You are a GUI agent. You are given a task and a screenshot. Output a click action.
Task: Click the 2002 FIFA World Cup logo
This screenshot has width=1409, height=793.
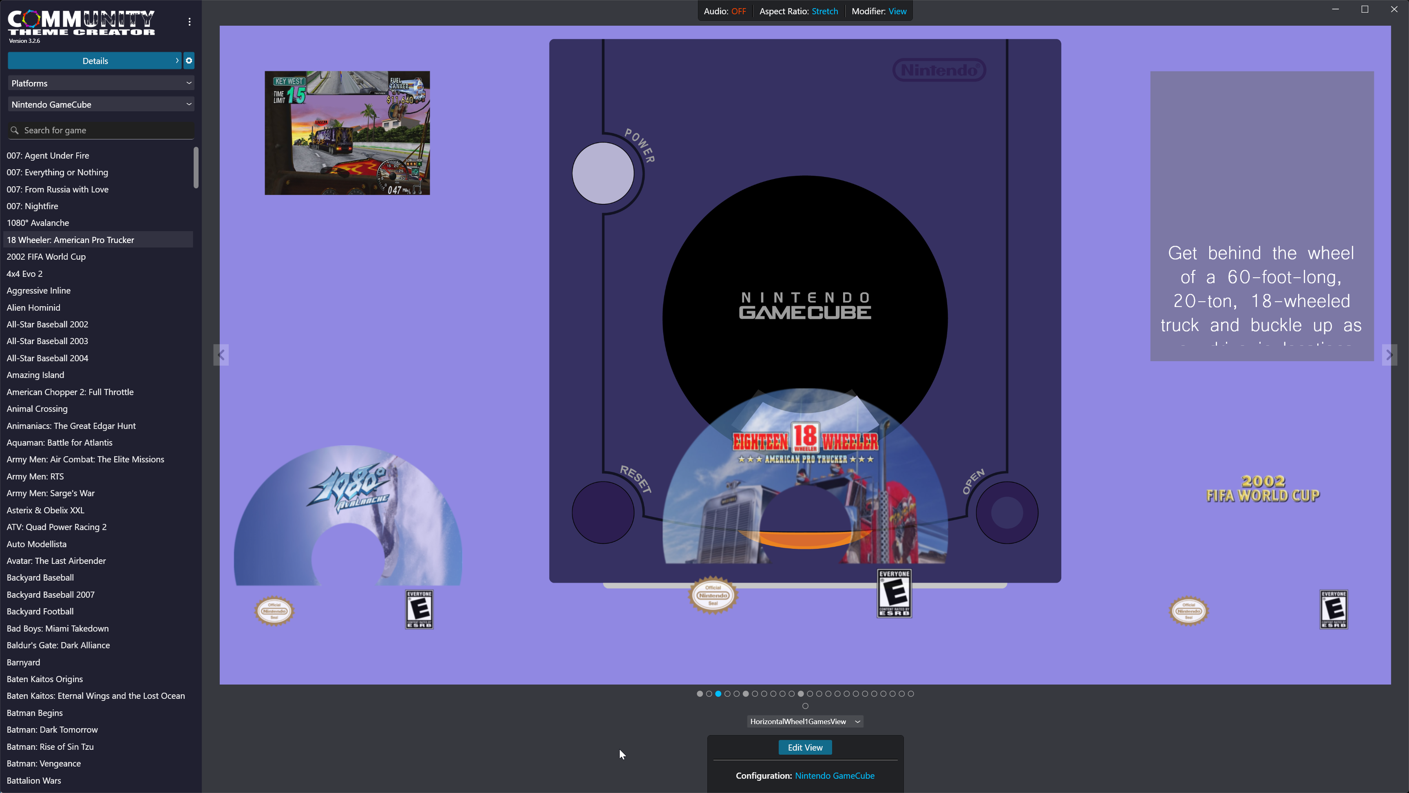(1262, 488)
